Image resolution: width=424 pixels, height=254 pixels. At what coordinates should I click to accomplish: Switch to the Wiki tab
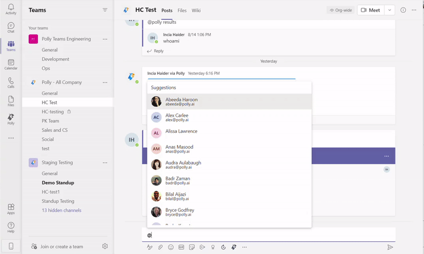196,10
